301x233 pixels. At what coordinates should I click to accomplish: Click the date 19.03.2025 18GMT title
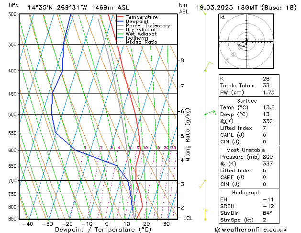(246, 8)
